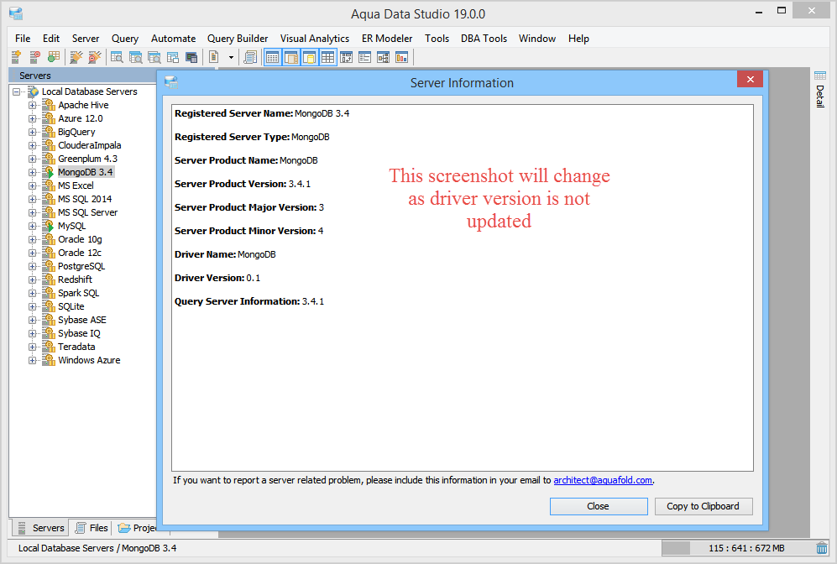Click the Connect server plug icon
The width and height of the screenshot is (837, 564).
click(76, 57)
